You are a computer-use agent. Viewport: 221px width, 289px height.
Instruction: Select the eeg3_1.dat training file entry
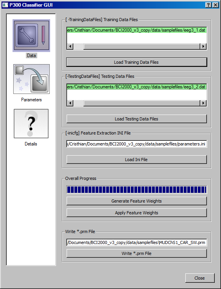click(137, 30)
